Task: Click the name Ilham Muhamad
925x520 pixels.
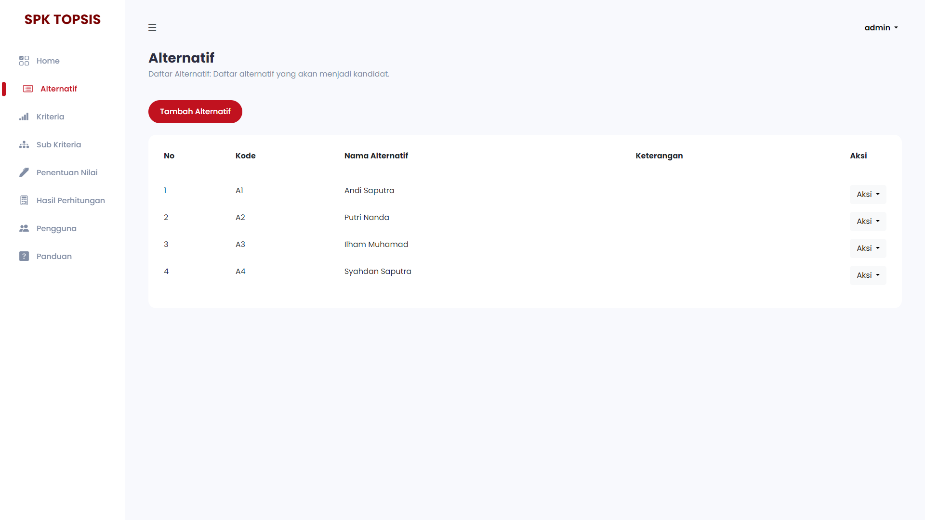Action: point(376,244)
